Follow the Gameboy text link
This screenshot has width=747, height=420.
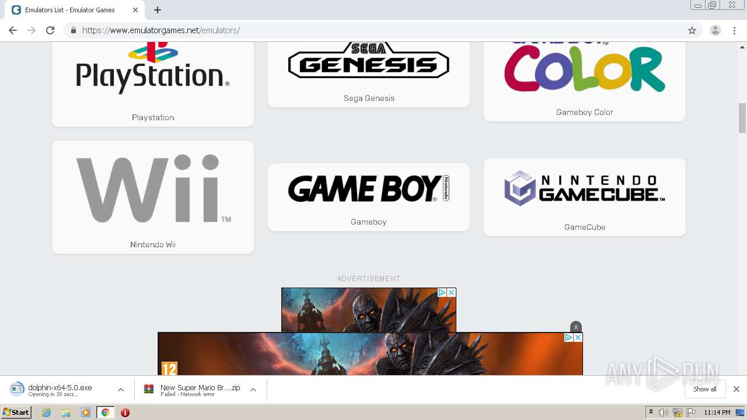[369, 222]
